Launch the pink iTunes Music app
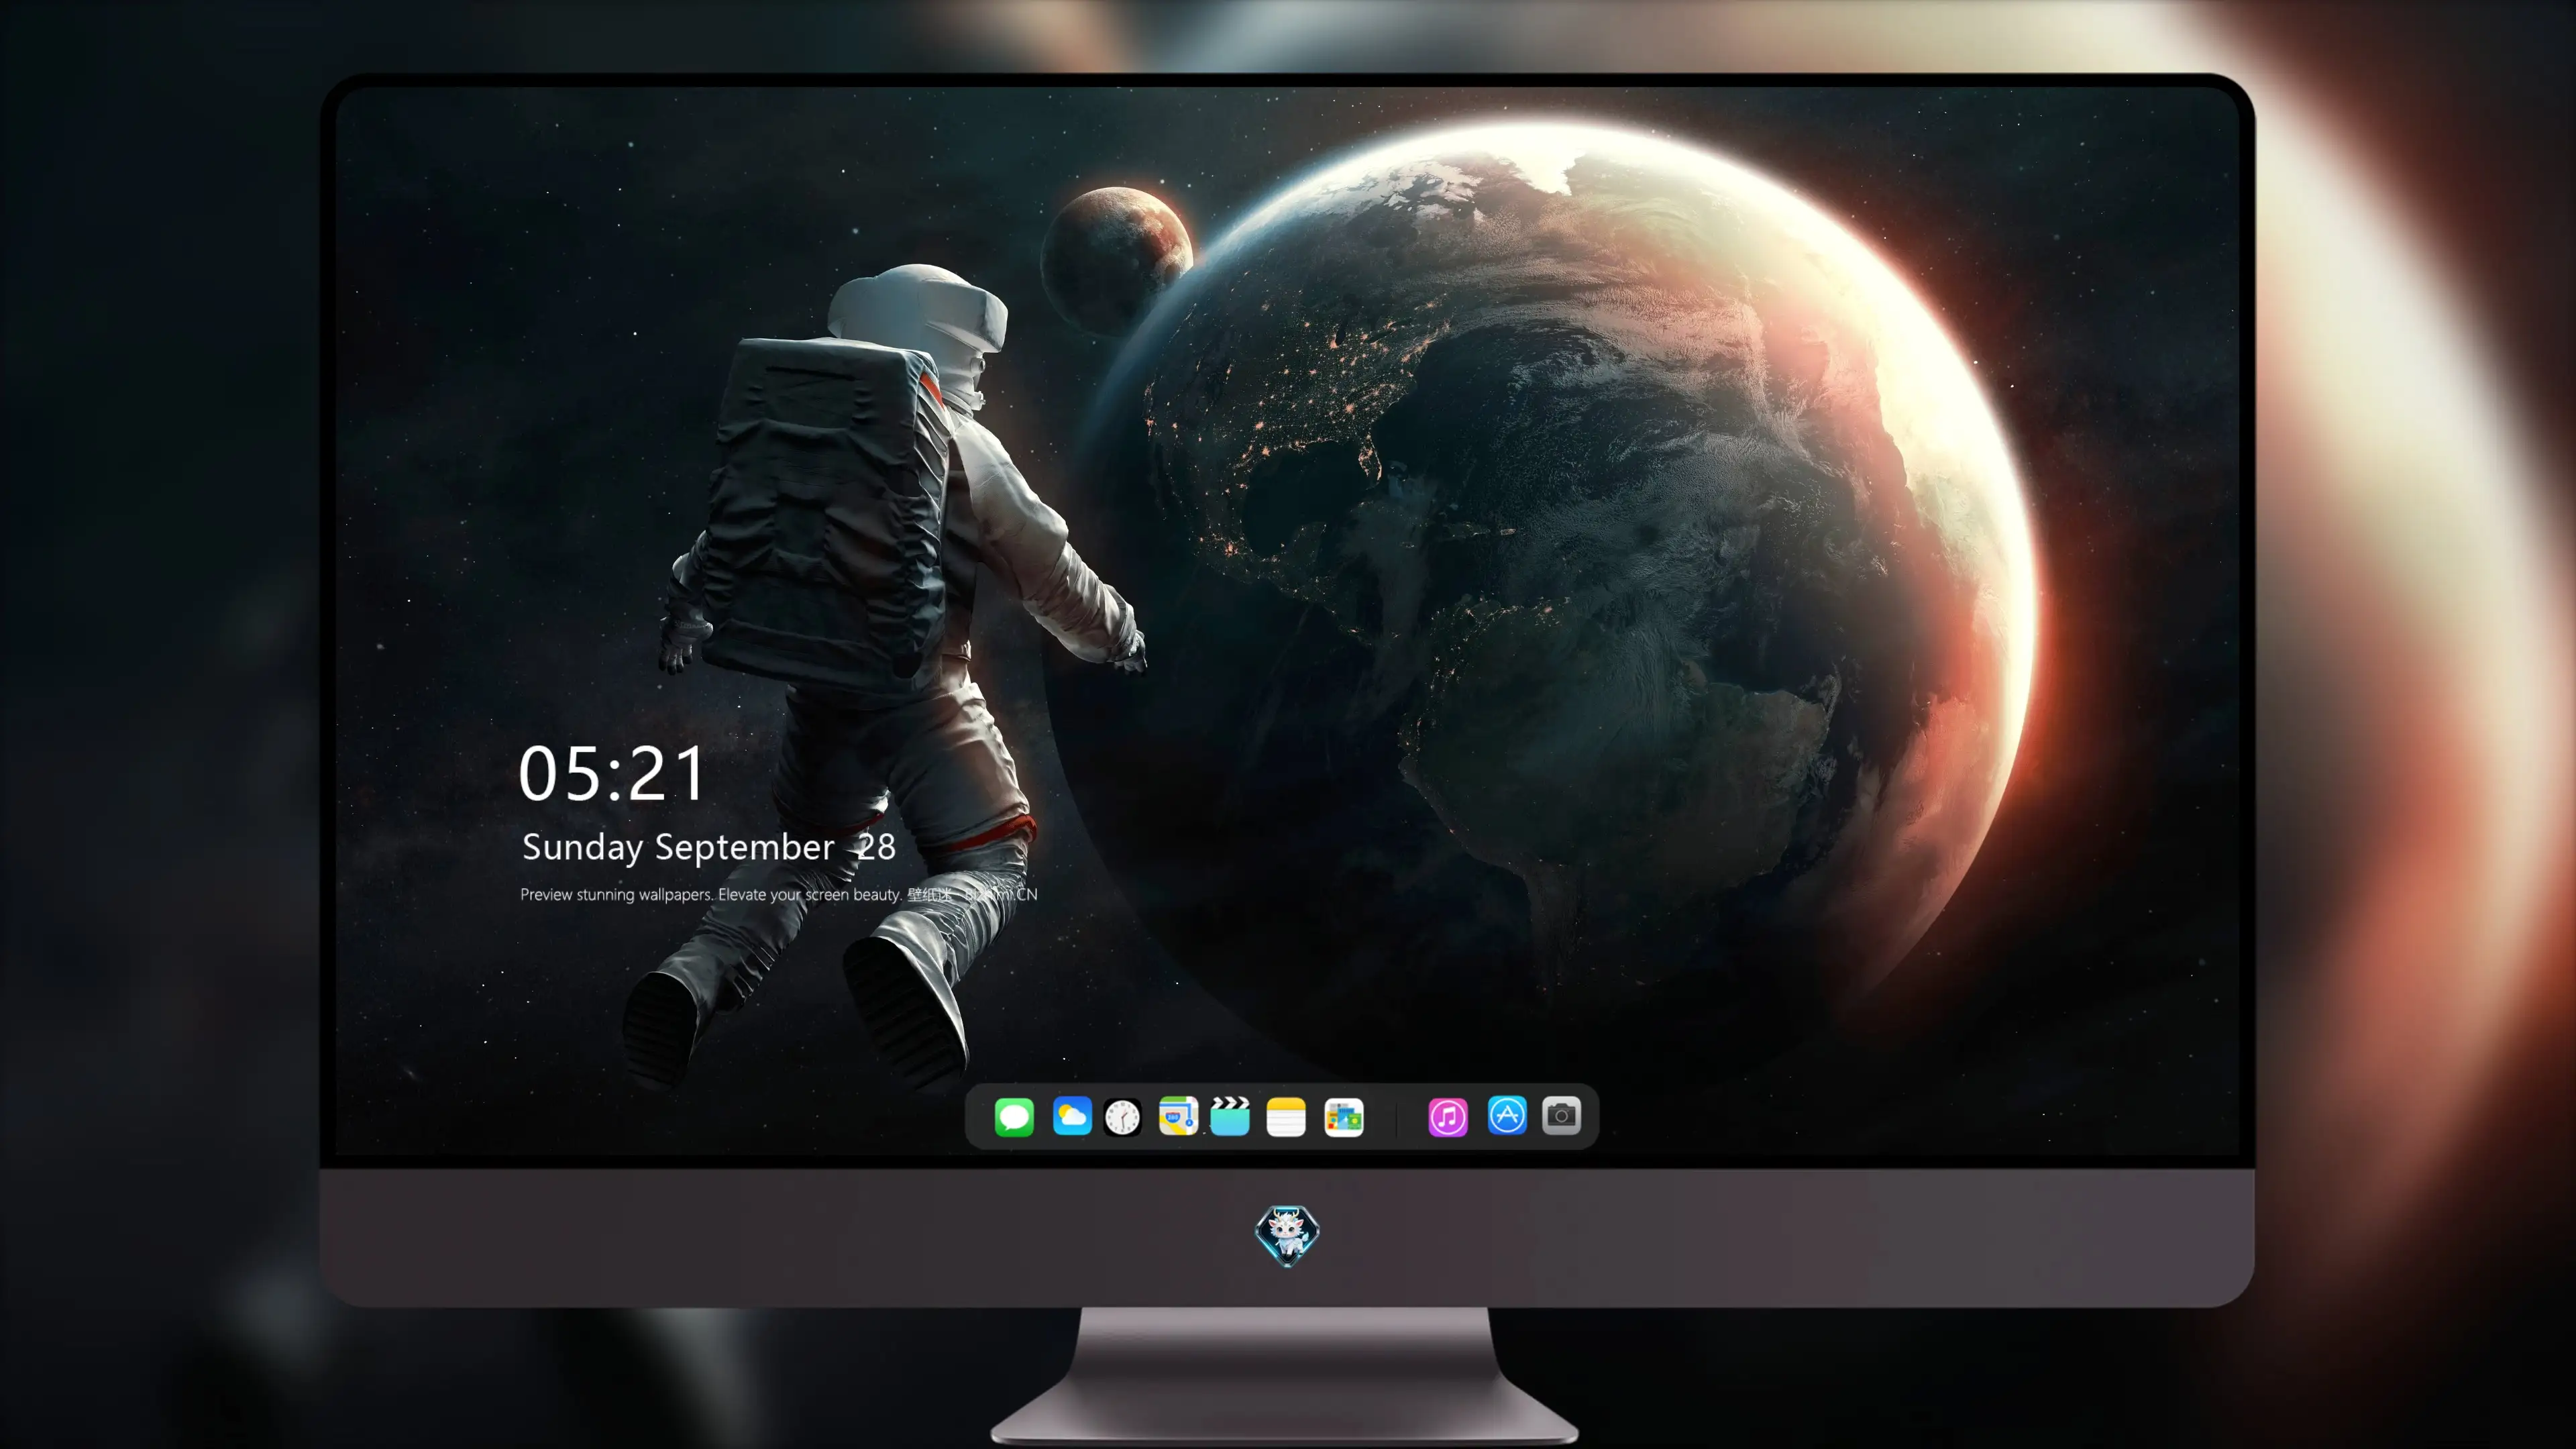The image size is (2576, 1449). 1448,1117
